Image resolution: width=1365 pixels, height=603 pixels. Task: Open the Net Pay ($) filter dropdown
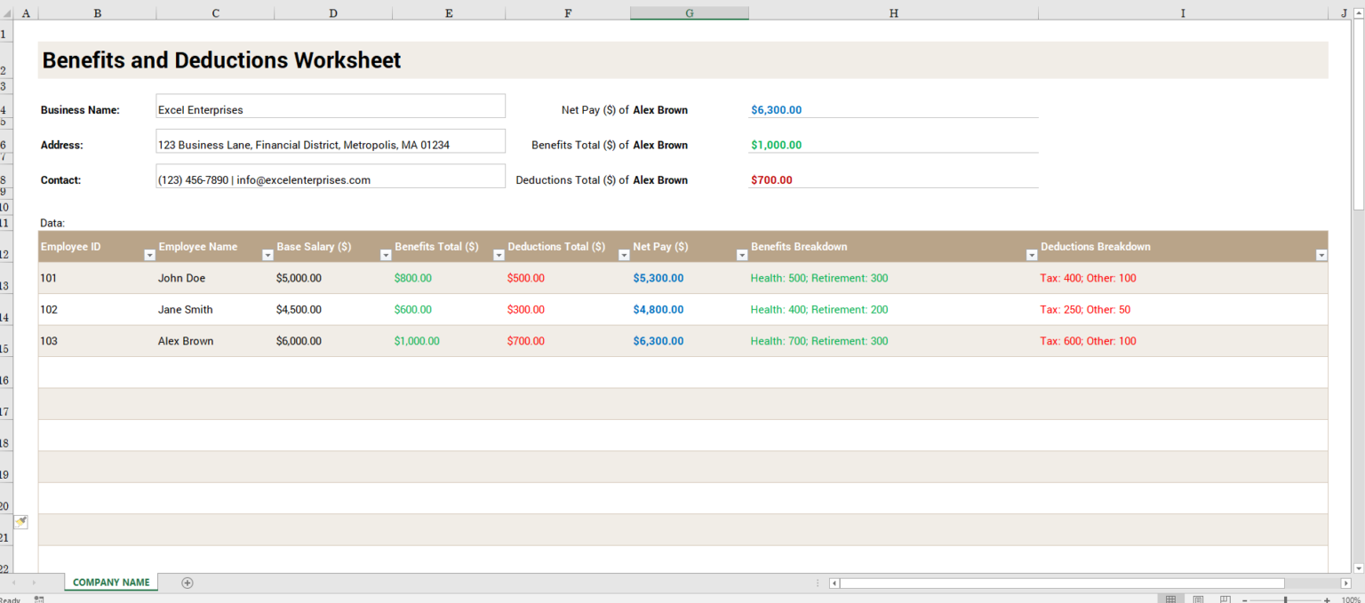[x=742, y=255]
